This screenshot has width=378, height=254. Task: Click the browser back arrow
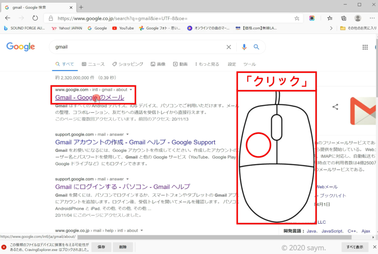8,18
